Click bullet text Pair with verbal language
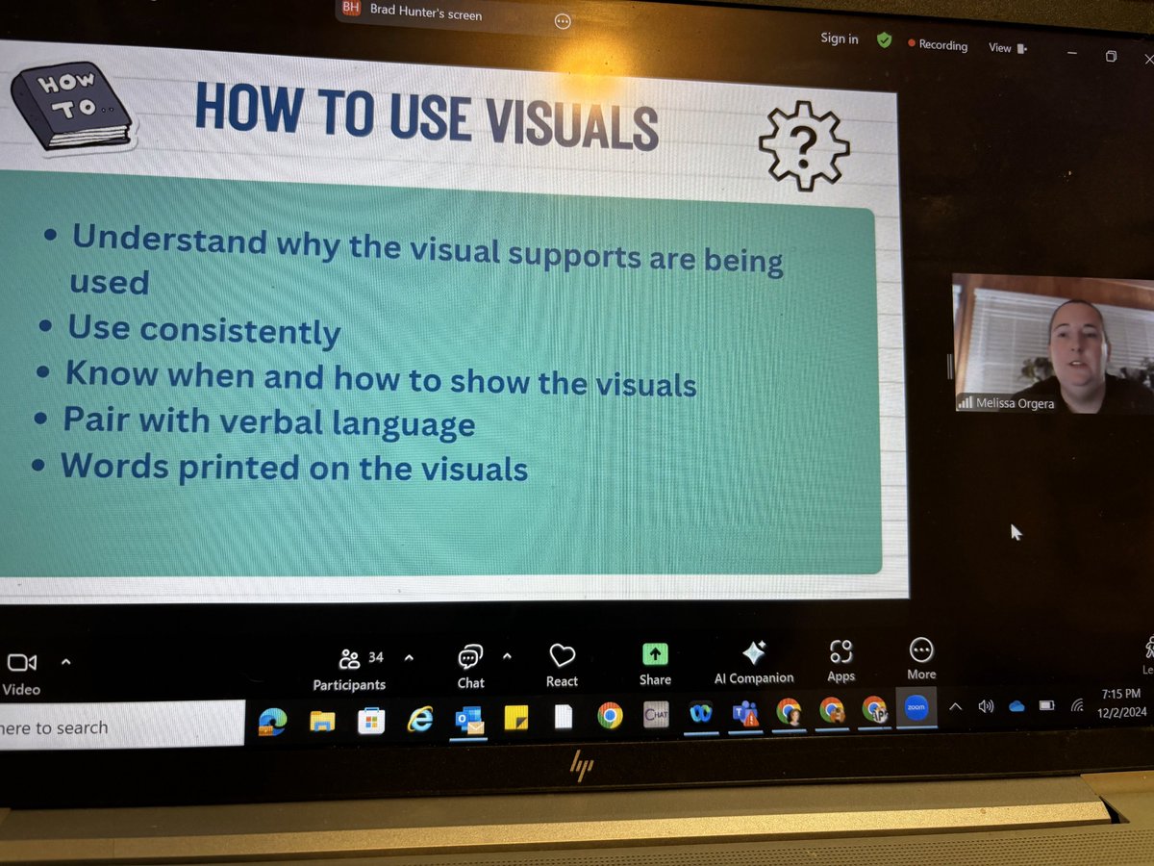The image size is (1154, 866). 269,422
